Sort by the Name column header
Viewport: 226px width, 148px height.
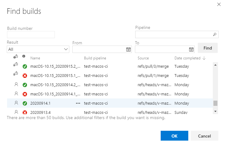35,58
